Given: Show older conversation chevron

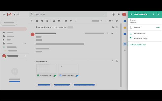Looking at the screenshot, I should coord(106,21).
